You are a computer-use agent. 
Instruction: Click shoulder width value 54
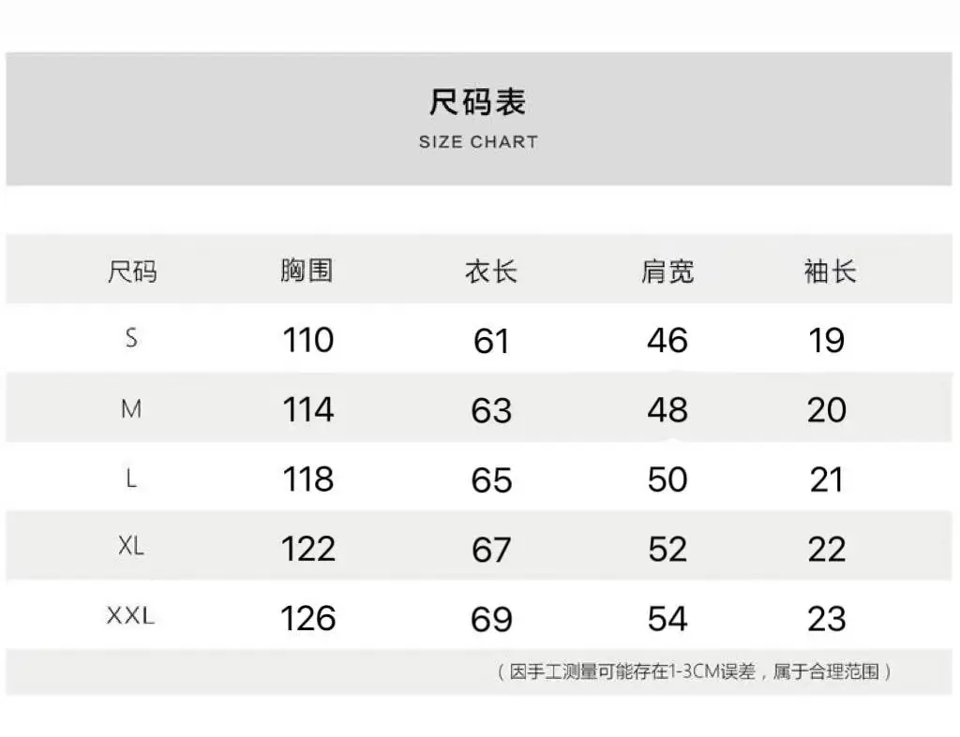(x=667, y=618)
